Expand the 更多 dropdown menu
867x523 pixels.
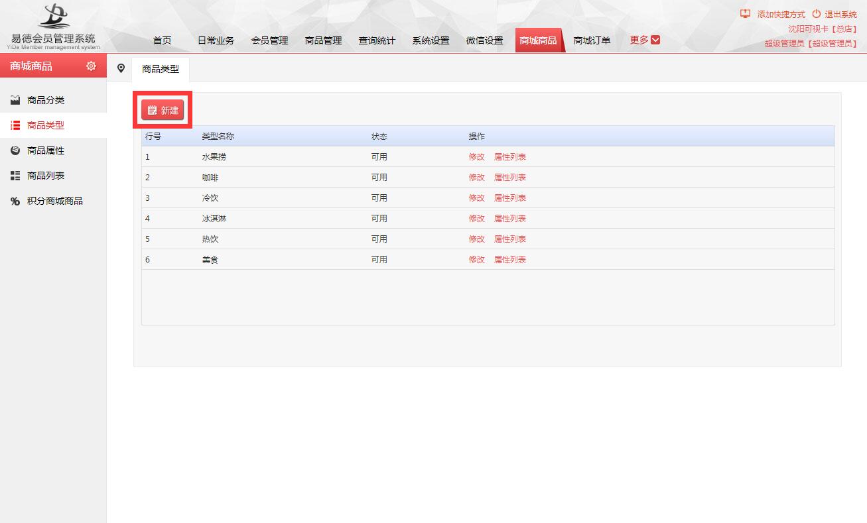pos(645,40)
